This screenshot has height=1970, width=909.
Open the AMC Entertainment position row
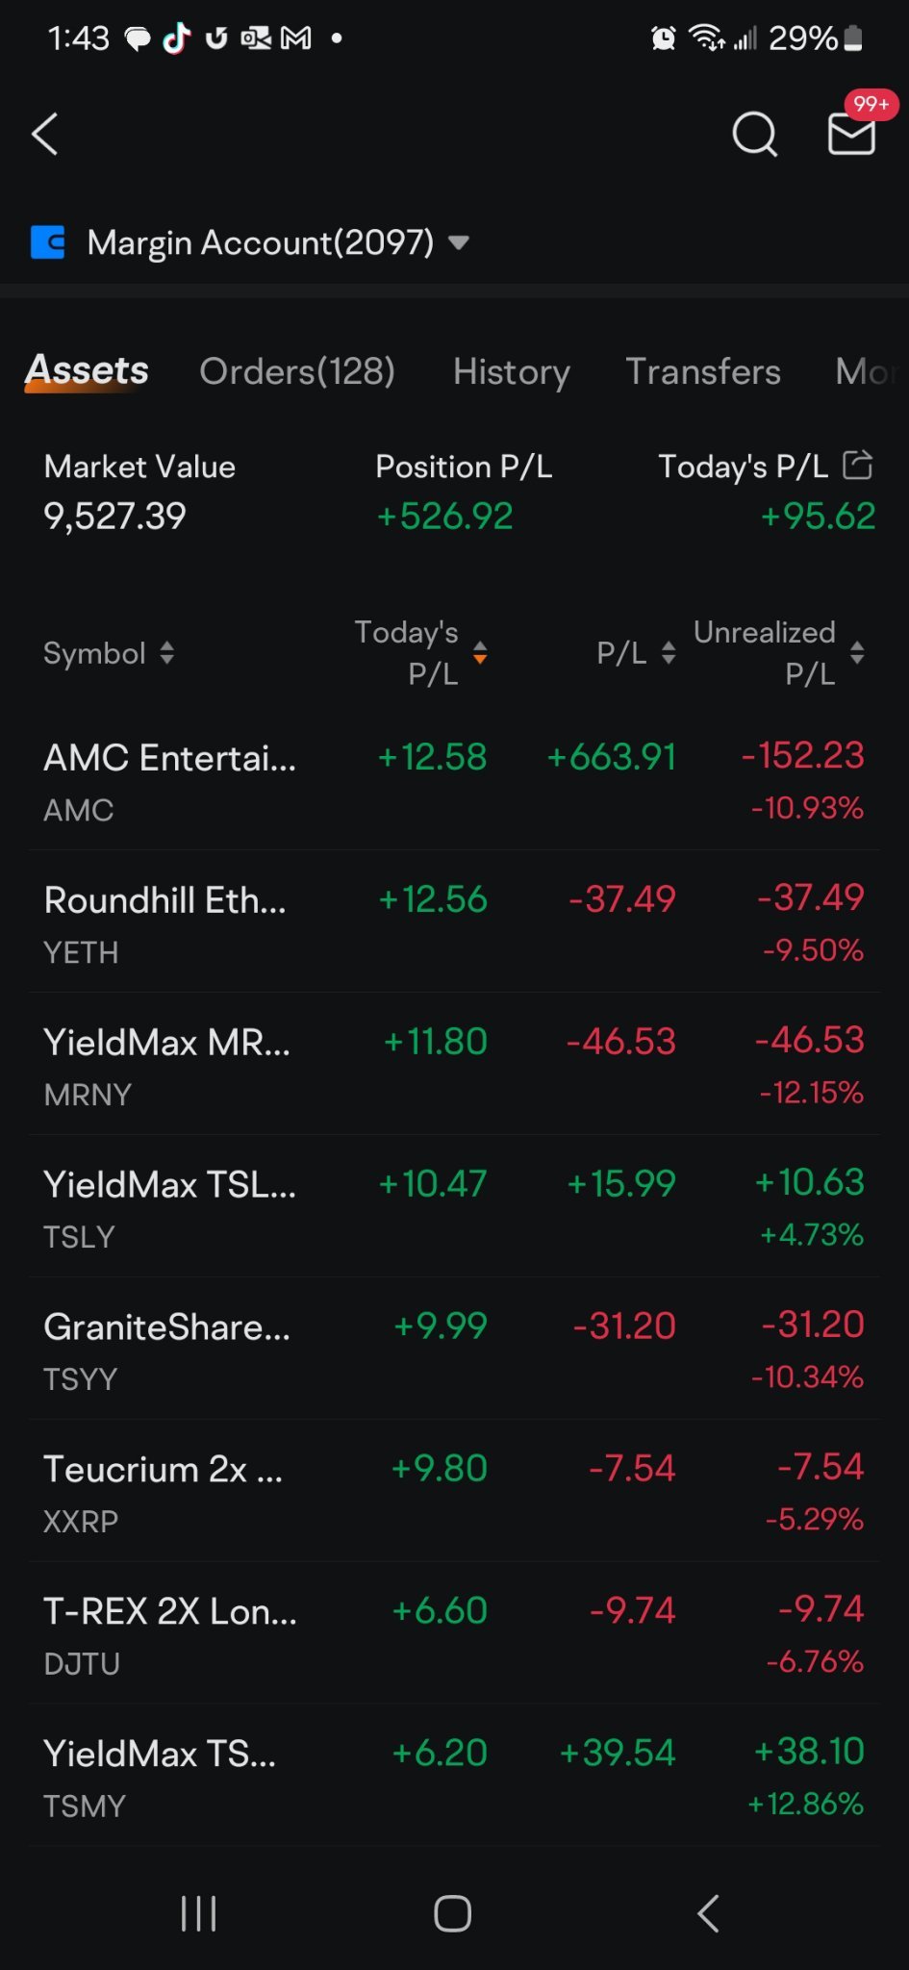point(454,780)
